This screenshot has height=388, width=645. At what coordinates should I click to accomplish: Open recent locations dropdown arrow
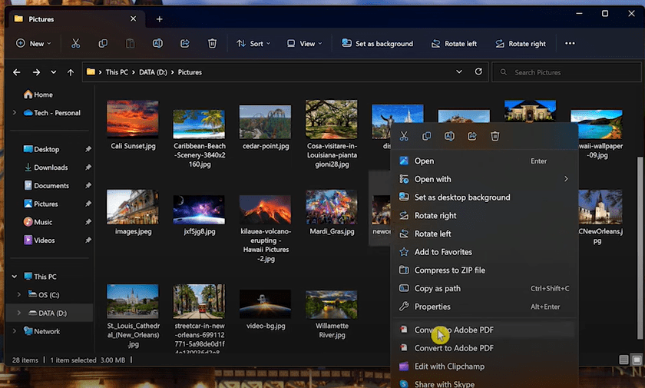point(54,72)
